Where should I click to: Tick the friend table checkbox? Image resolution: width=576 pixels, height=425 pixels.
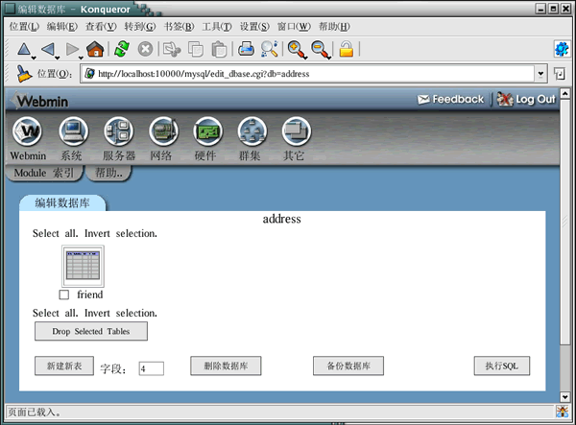[64, 295]
